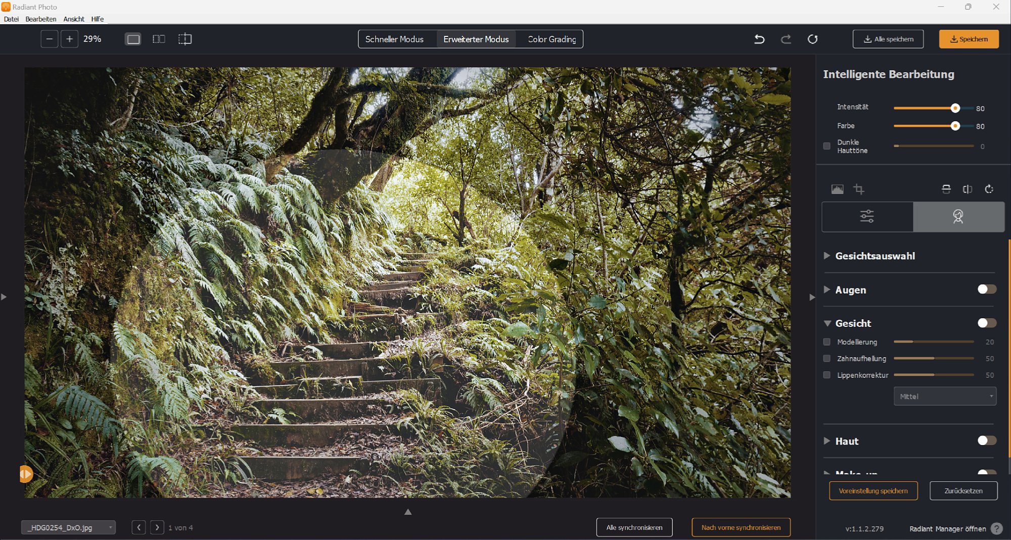Viewport: 1011px width, 540px height.
Task: Open help via the question mark icon
Action: (996, 528)
